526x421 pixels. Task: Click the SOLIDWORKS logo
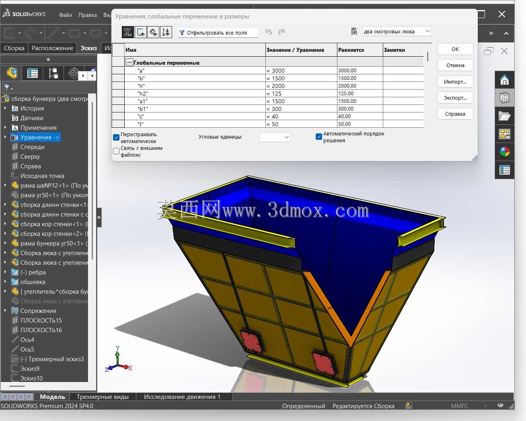(x=24, y=14)
